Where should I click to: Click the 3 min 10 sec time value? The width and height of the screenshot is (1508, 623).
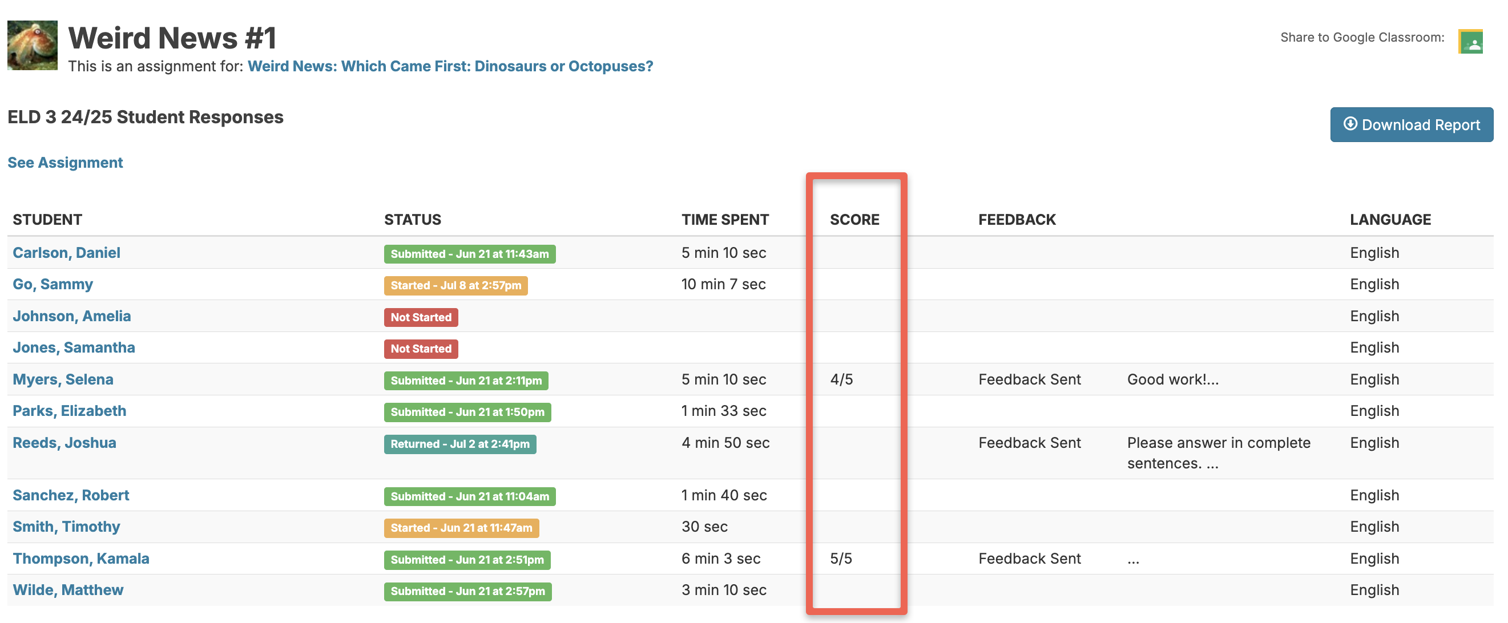pos(724,590)
